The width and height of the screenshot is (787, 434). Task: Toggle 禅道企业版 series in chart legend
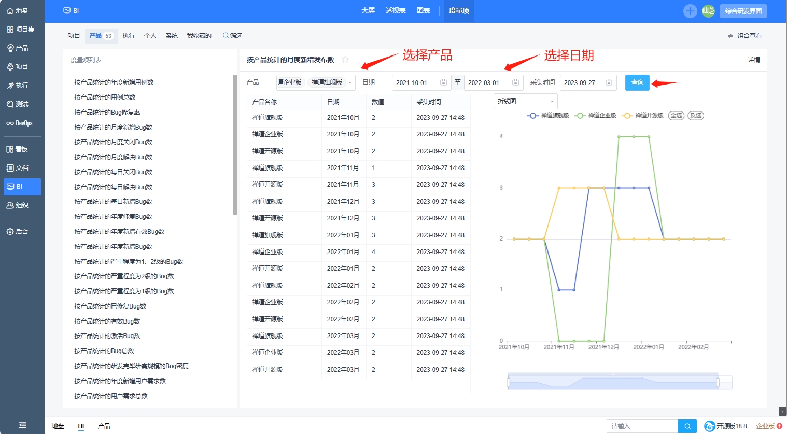point(596,116)
